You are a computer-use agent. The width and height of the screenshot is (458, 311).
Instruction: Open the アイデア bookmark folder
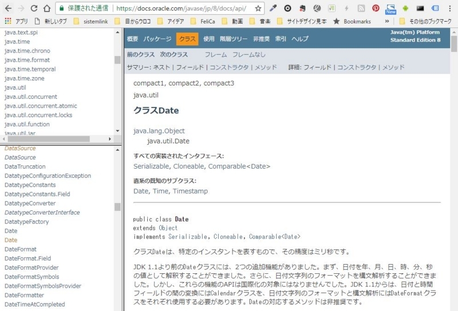pyautogui.click(x=171, y=21)
